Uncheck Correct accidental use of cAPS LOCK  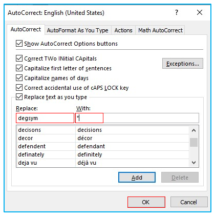19,88
